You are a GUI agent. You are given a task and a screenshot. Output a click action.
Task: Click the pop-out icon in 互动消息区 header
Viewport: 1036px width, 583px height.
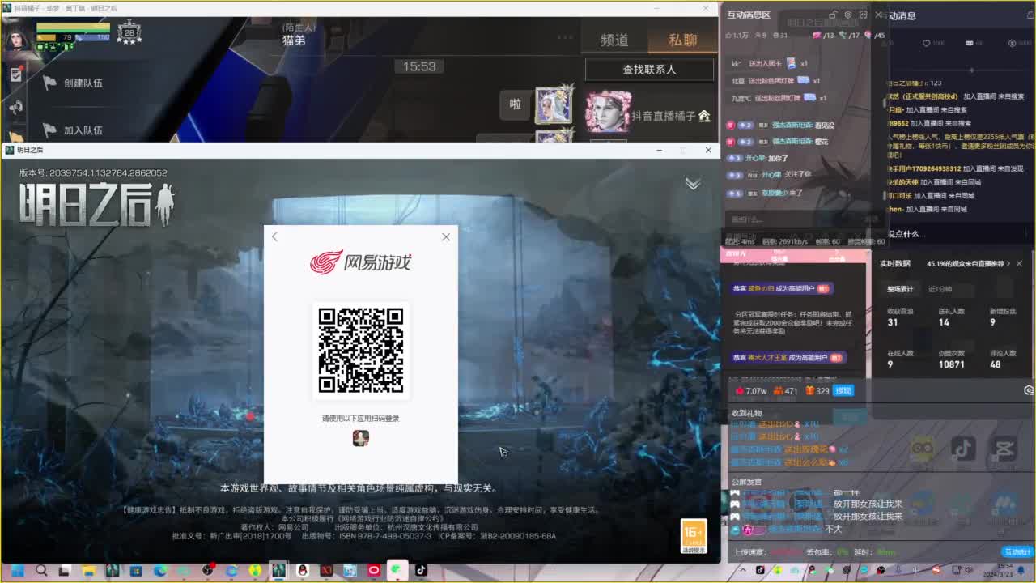(864, 15)
